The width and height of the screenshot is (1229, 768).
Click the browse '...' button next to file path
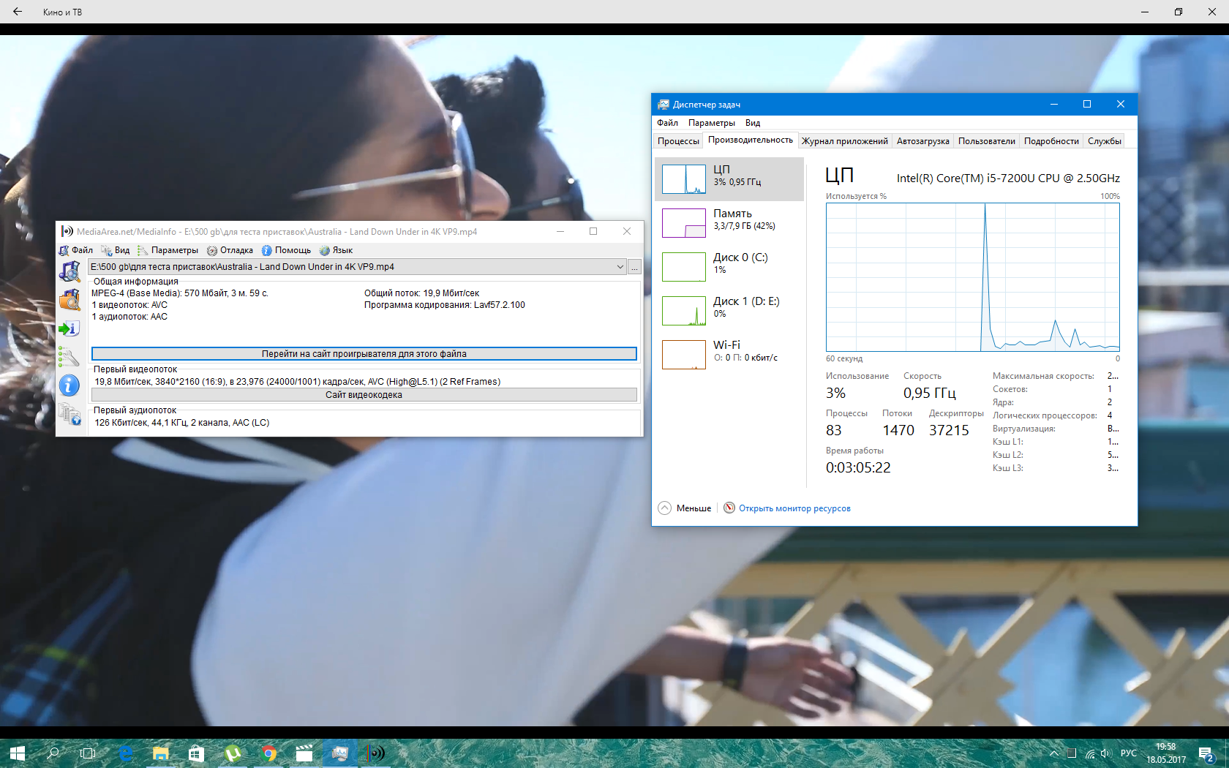pyautogui.click(x=634, y=267)
